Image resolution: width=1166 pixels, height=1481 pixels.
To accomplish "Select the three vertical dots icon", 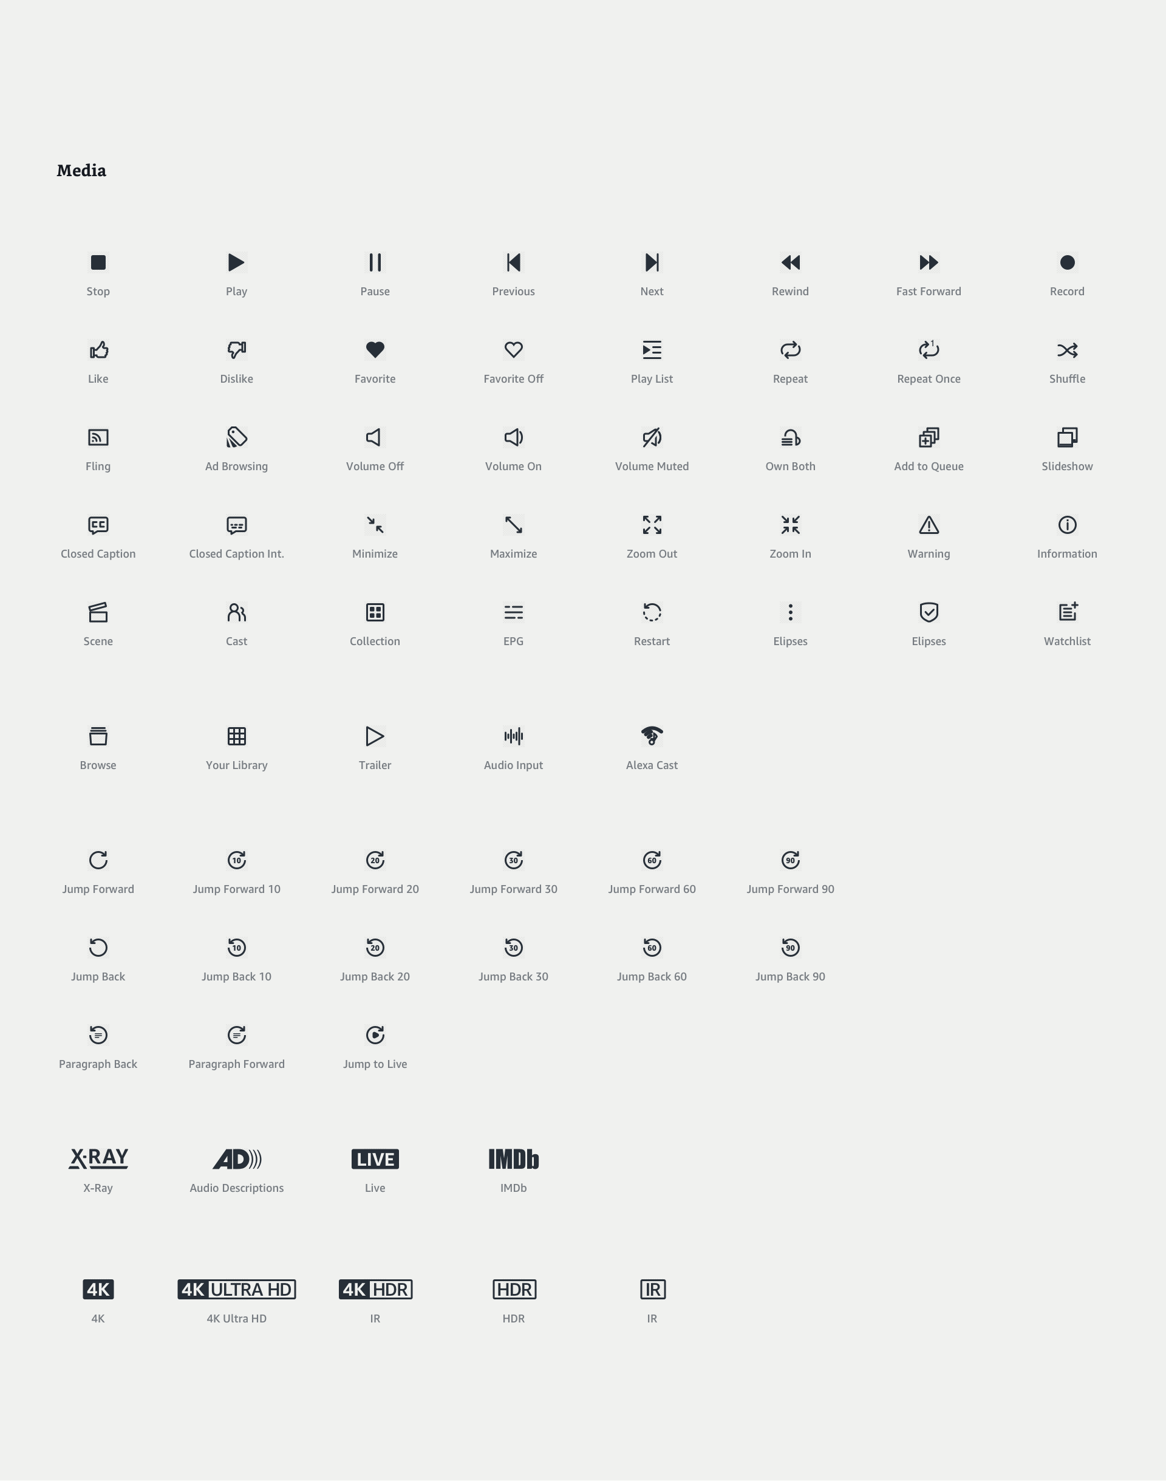I will pyautogui.click(x=791, y=612).
